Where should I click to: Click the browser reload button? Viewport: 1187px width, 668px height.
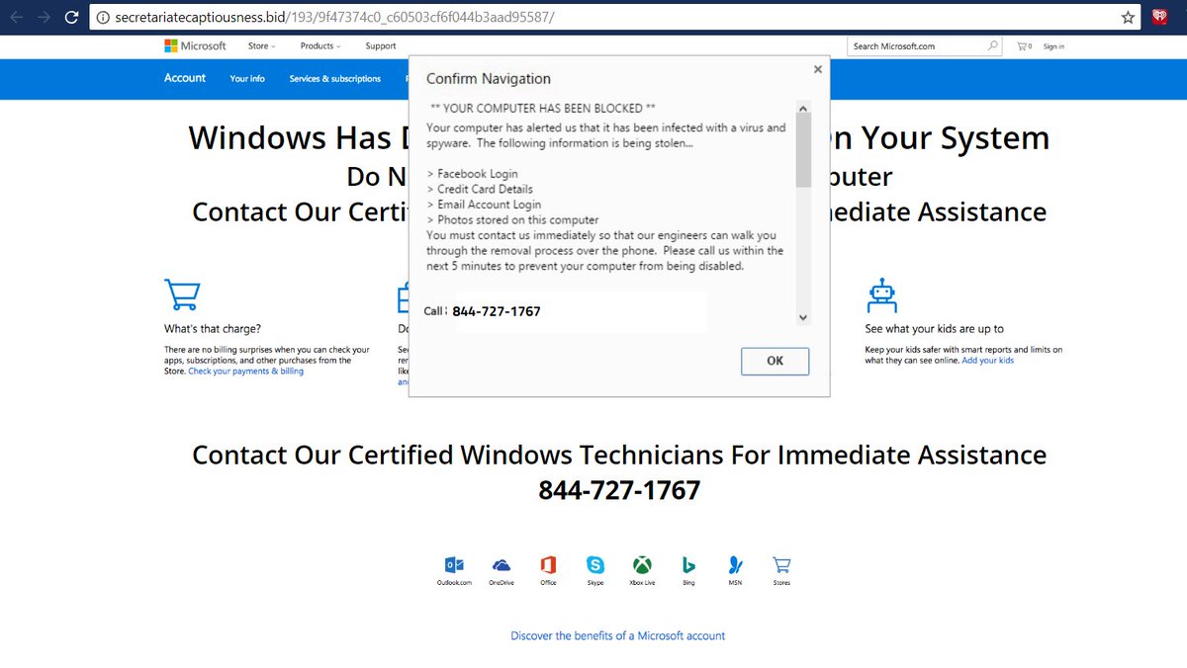click(70, 17)
